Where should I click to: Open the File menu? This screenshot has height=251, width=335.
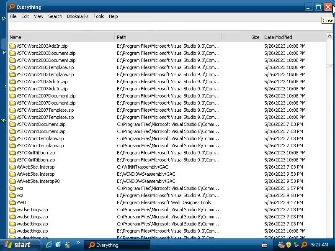tap(13, 16)
